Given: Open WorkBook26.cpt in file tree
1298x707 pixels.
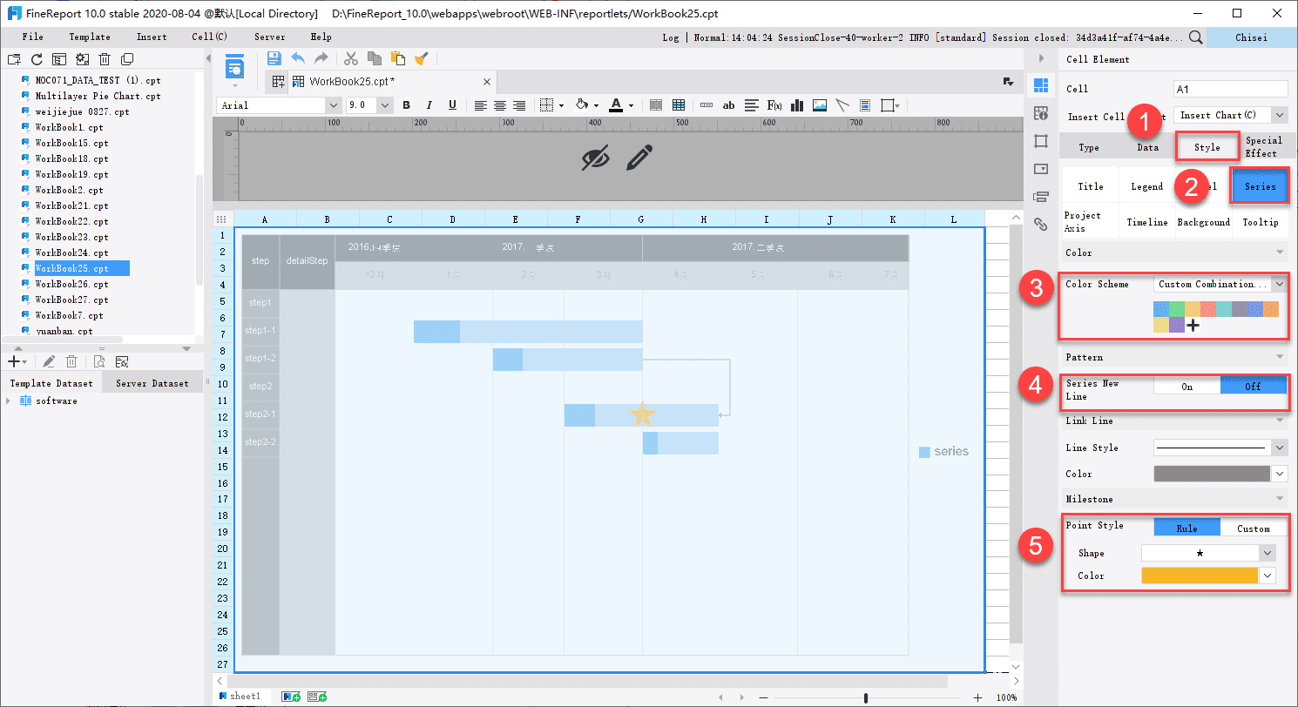Looking at the screenshot, I should coord(71,284).
